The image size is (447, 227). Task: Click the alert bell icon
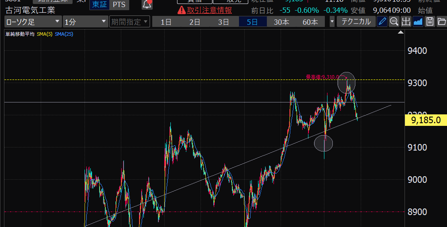tap(147, 4)
